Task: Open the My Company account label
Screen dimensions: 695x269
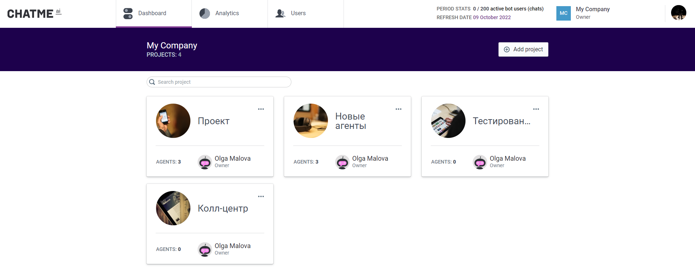Action: pyautogui.click(x=593, y=9)
